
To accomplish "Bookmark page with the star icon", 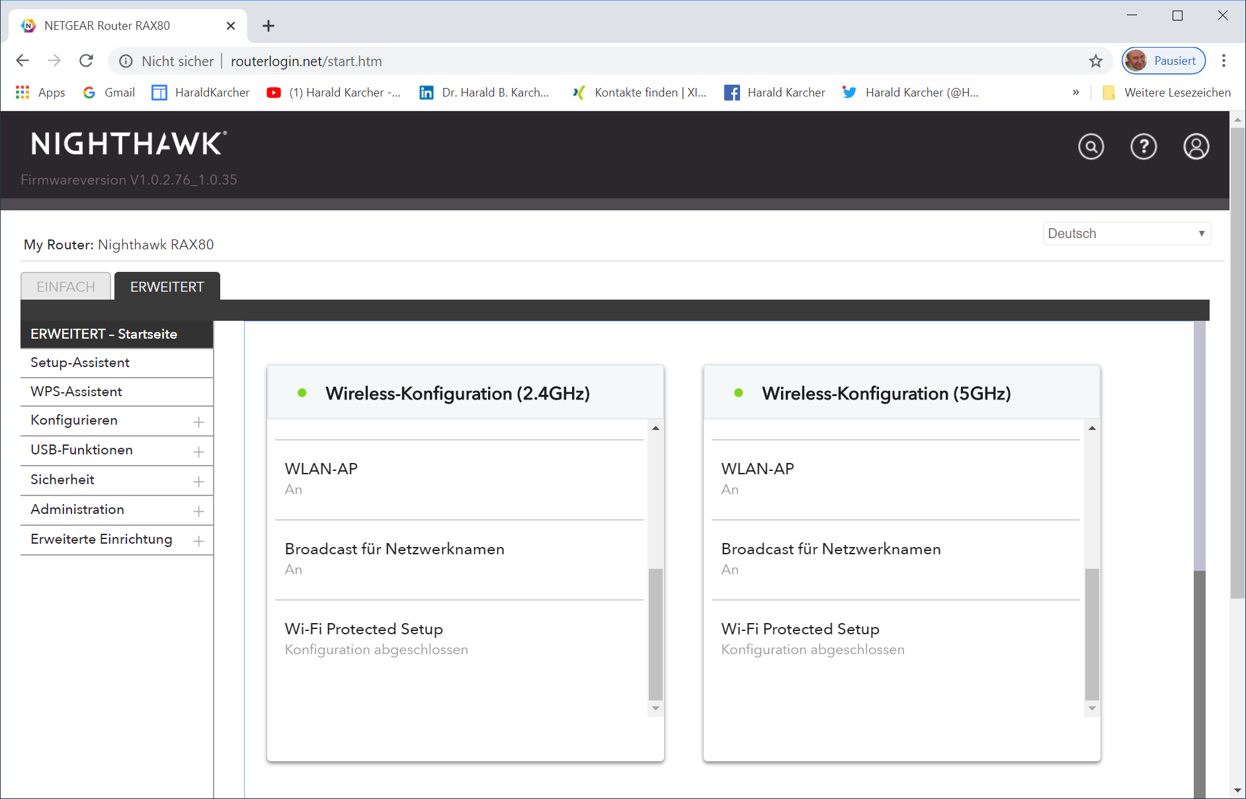I will coord(1096,61).
